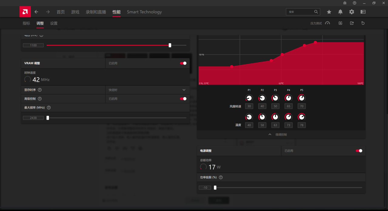Click the 功率极限 slider handle
Image resolution: width=388 pixels, height=211 pixels.
(215, 187)
